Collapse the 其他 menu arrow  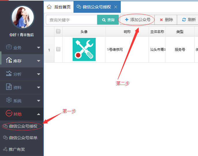39,114
